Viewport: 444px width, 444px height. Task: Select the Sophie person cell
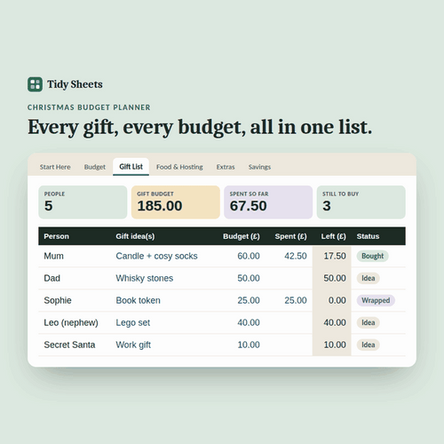click(x=58, y=300)
